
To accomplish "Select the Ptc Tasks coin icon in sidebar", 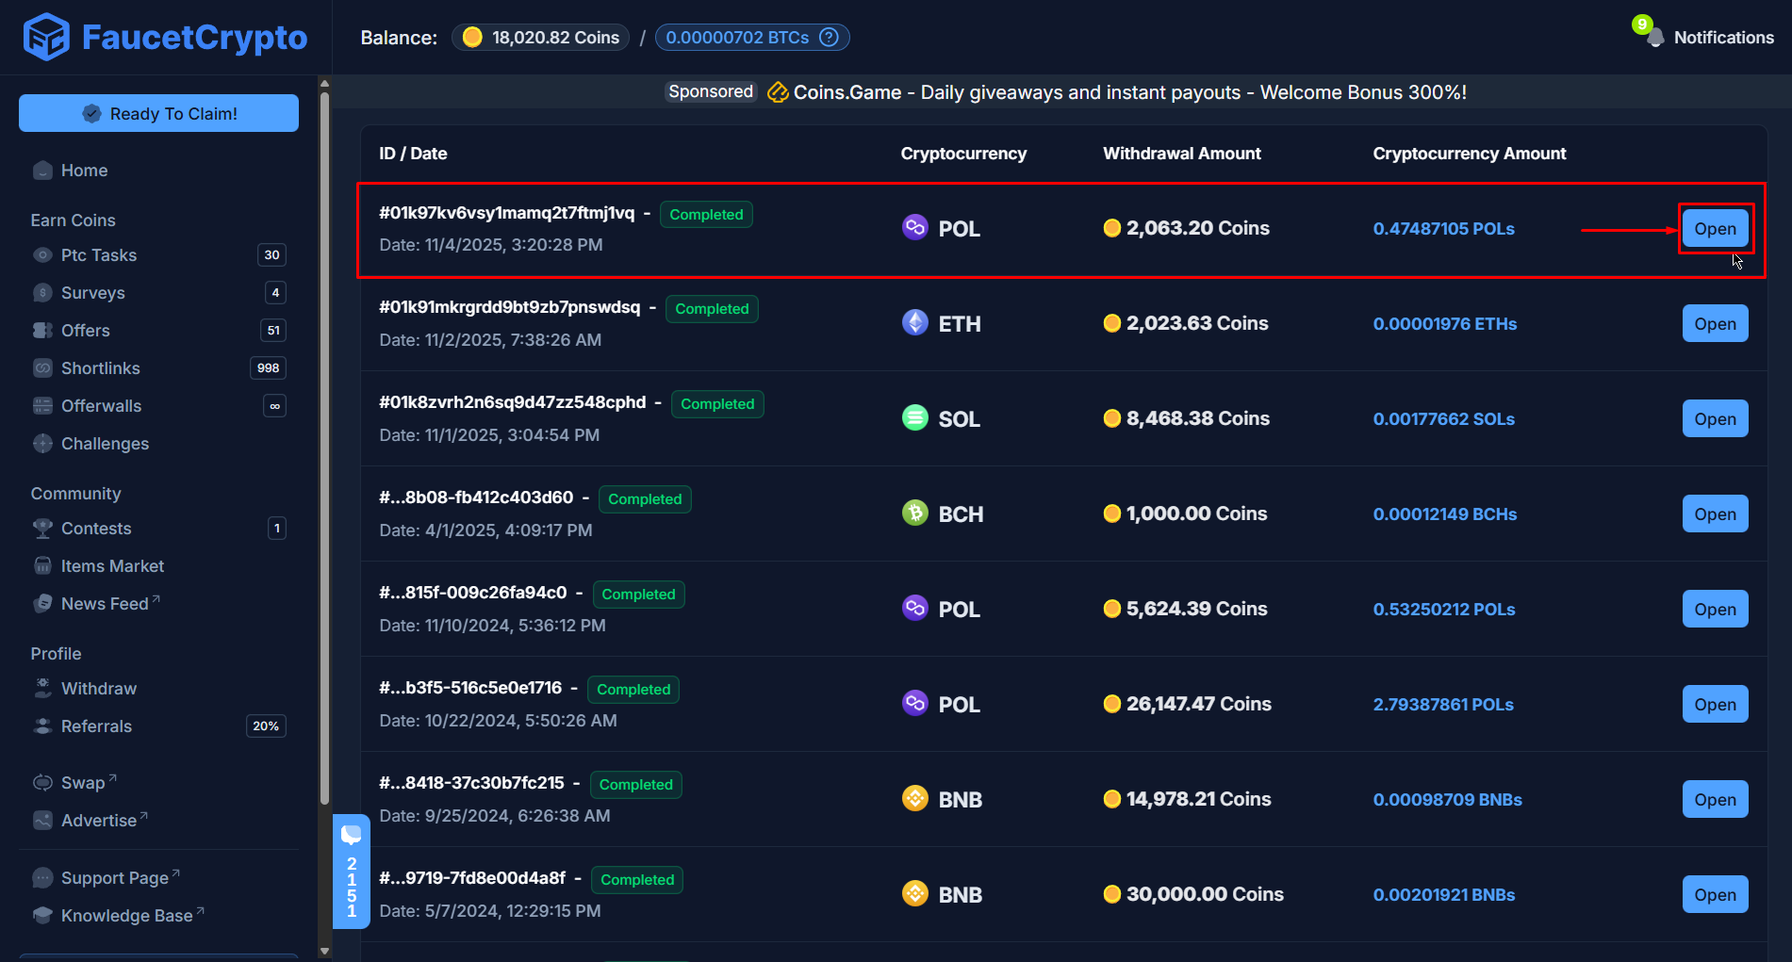I will tap(42, 254).
